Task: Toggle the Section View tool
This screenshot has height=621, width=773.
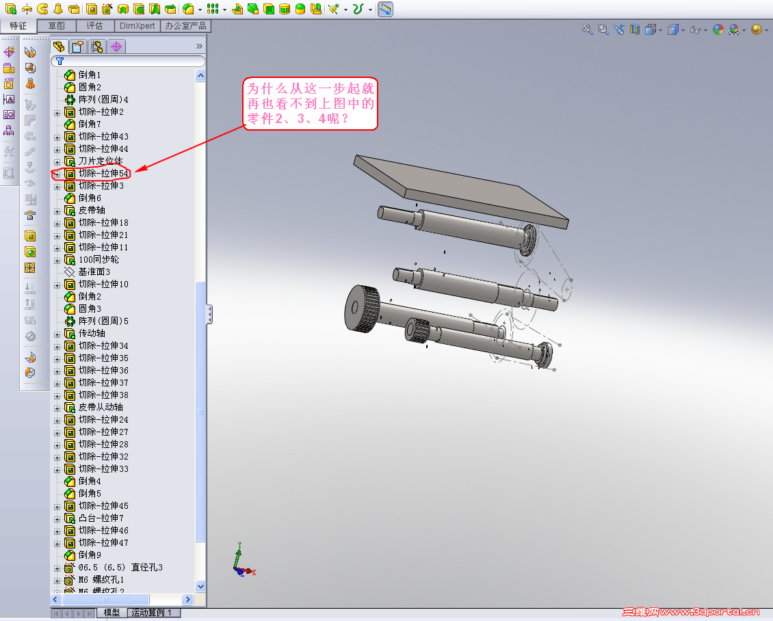Action: coord(634,29)
